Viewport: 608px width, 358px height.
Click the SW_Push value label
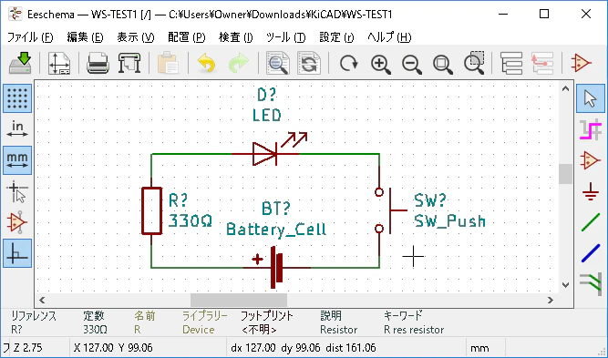point(449,221)
